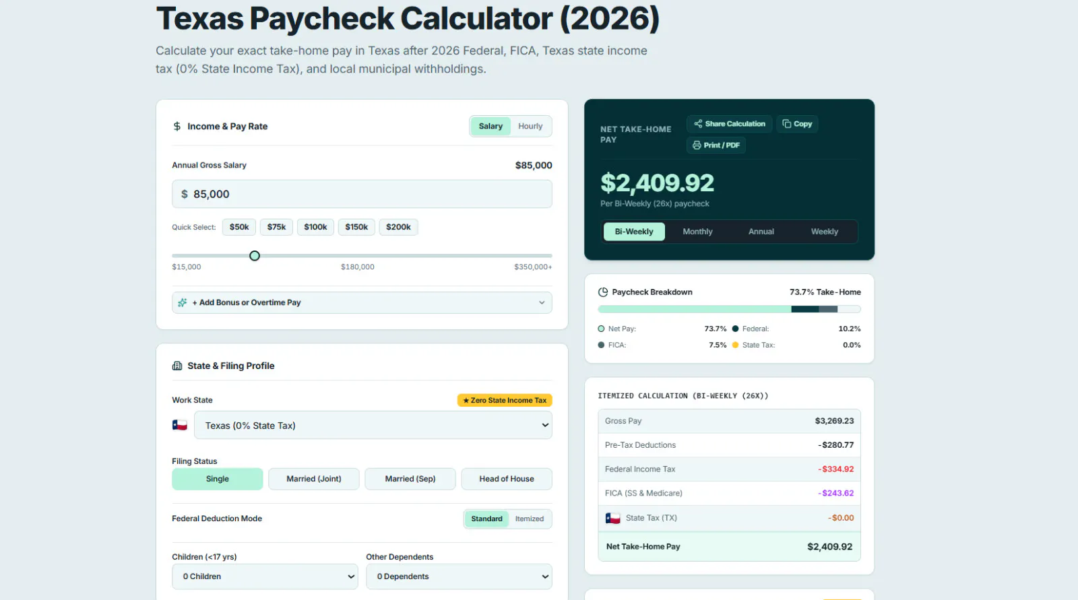The width and height of the screenshot is (1078, 600).
Task: Click the Federal Income Tax value -$334.92
Action: click(x=835, y=469)
